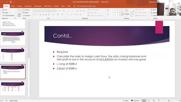Open the Layout dropdown

(x=27, y=10)
